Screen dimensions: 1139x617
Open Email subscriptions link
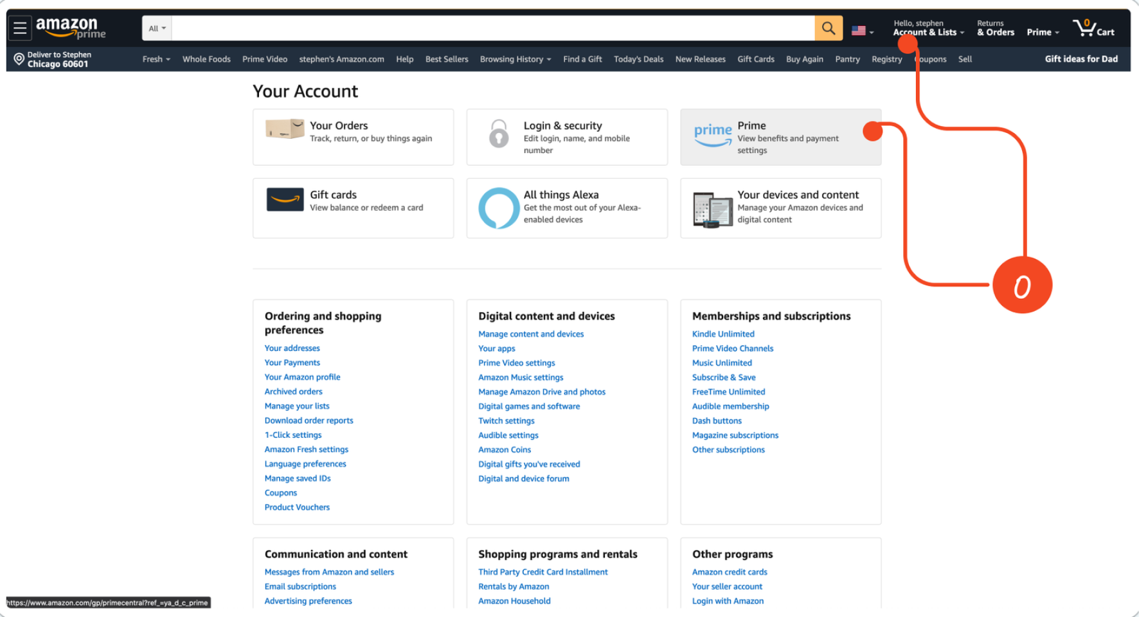pyautogui.click(x=300, y=587)
